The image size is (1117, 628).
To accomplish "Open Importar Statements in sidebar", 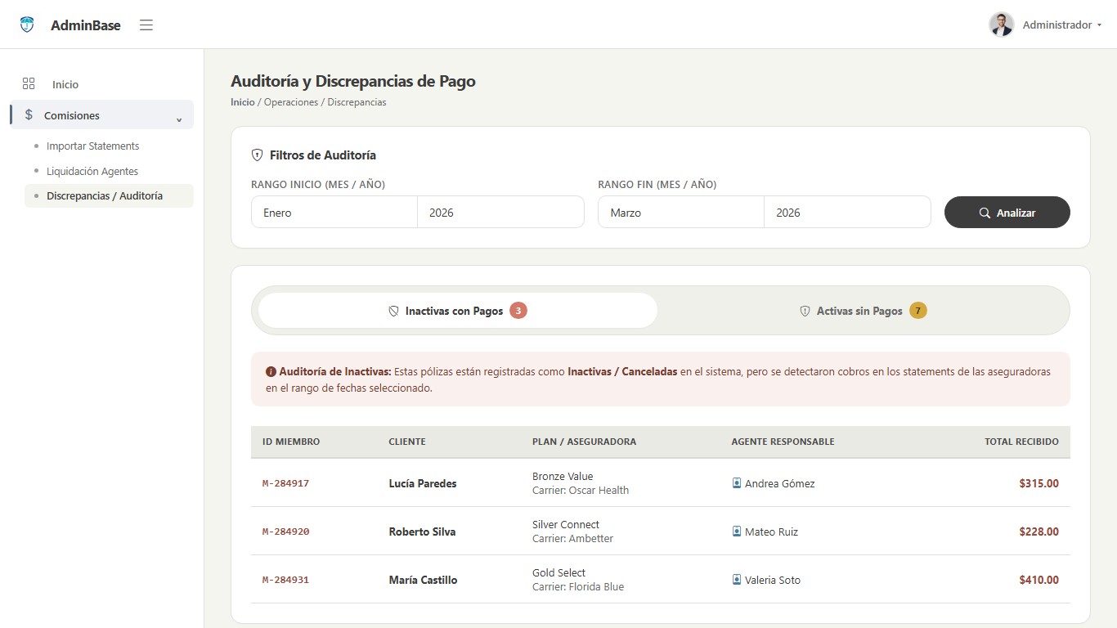I will (92, 146).
